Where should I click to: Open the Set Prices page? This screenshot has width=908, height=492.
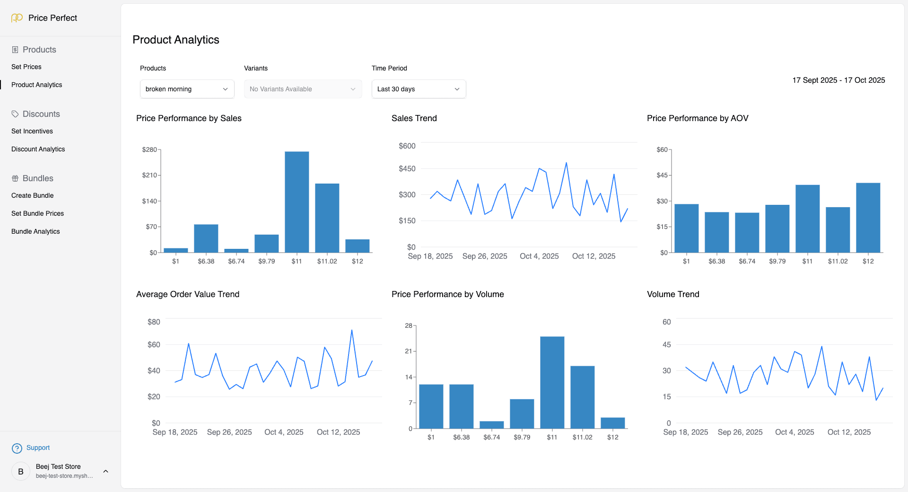(x=26, y=67)
